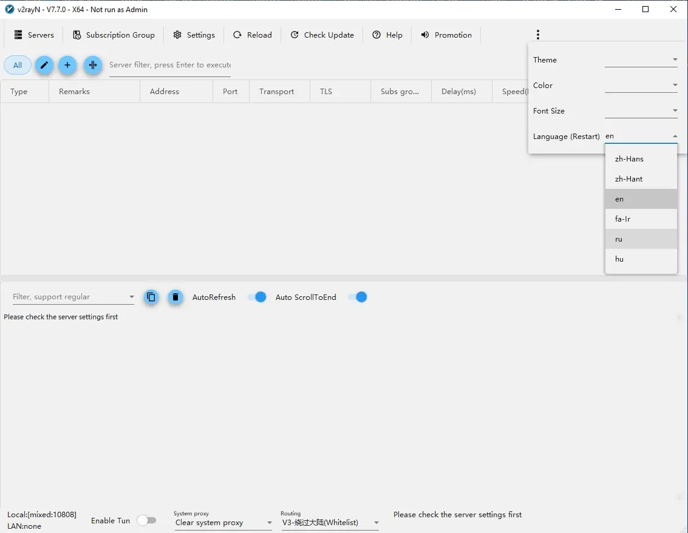Open the log Filter support regular combobox
Image resolution: width=688 pixels, height=533 pixels.
(x=73, y=297)
